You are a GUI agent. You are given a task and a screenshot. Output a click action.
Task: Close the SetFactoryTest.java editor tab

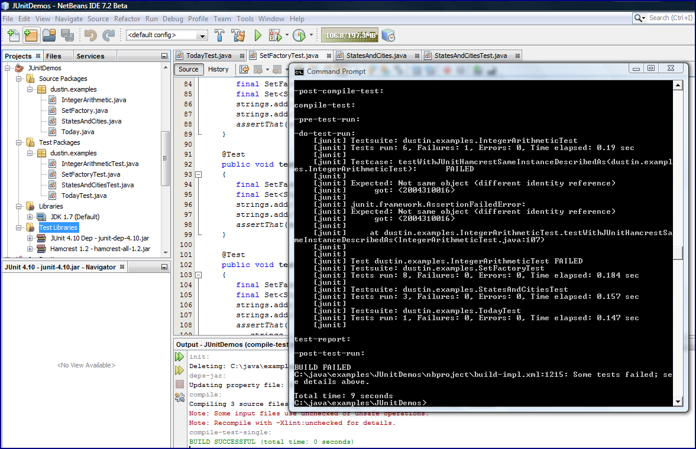[329, 56]
